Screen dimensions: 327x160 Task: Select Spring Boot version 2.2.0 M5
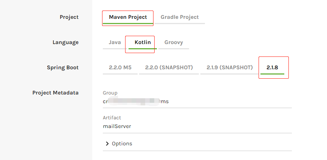click(x=120, y=68)
